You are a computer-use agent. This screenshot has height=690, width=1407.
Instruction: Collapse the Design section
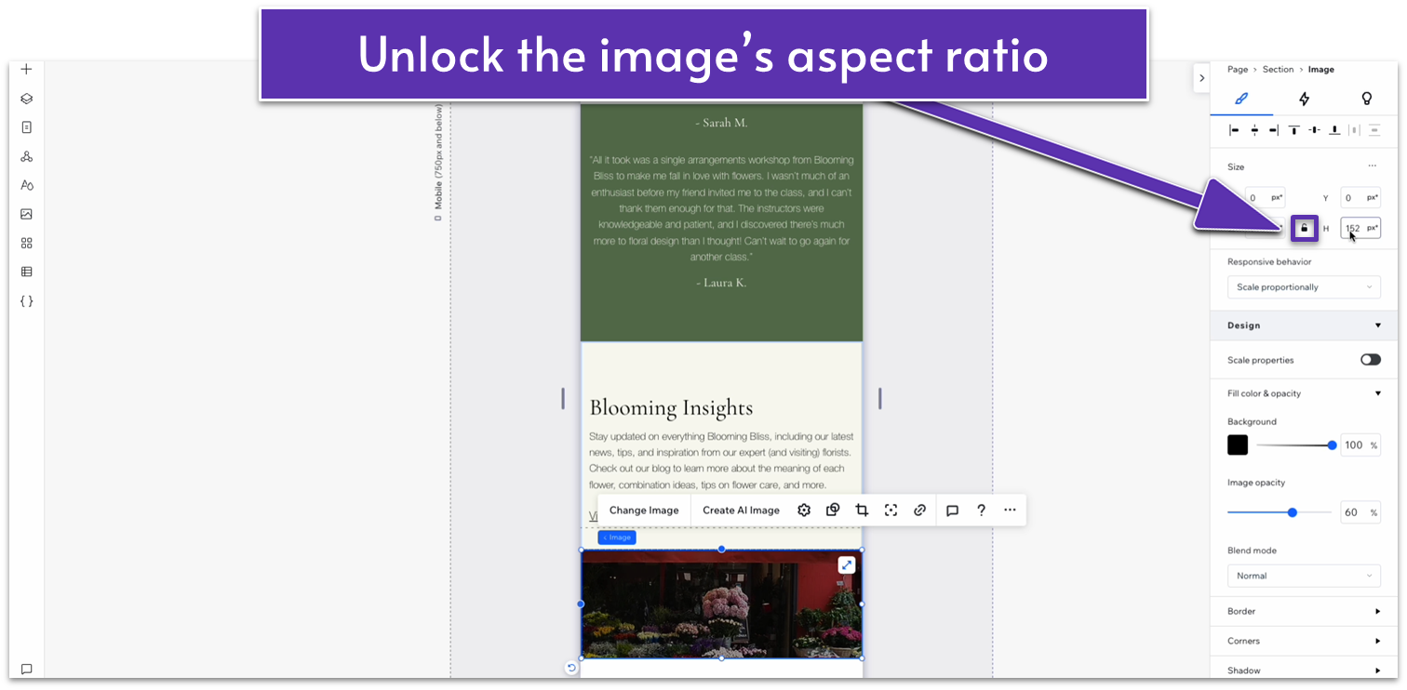[1378, 325]
